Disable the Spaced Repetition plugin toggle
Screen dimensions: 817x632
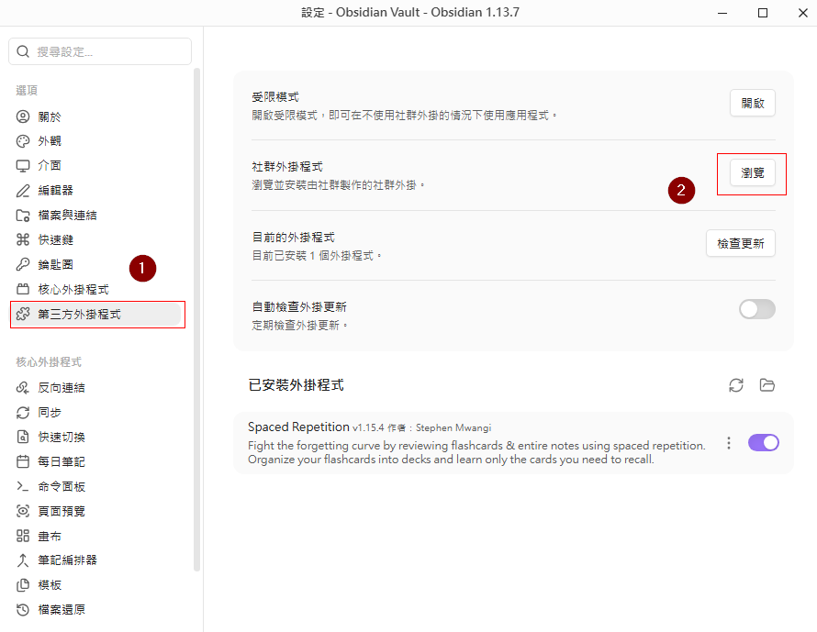pyautogui.click(x=764, y=443)
